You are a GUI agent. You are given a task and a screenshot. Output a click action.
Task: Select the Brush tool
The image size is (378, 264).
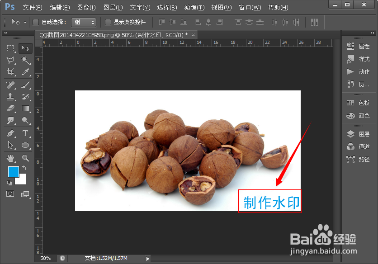point(26,84)
